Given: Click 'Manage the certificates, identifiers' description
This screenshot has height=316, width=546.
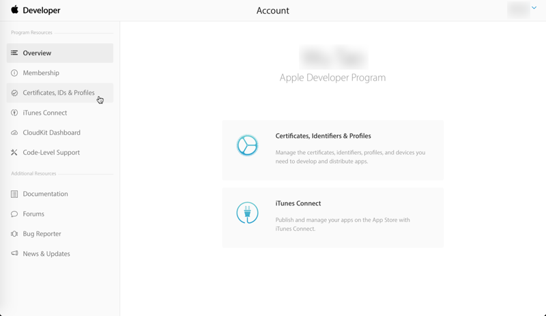Looking at the screenshot, I should pos(350,157).
